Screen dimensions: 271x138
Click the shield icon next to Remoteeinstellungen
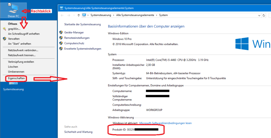(61, 38)
